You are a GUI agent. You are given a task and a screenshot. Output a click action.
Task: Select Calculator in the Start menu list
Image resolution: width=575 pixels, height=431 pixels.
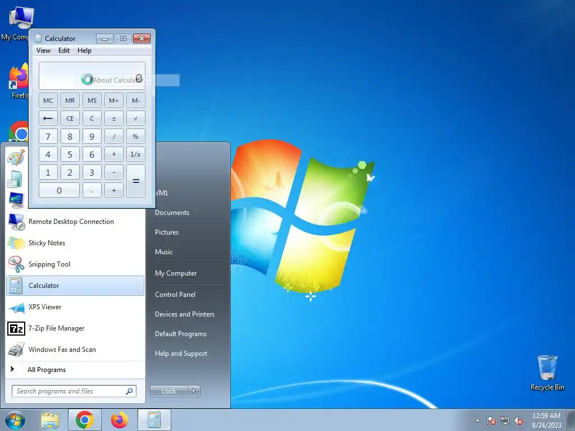(75, 286)
